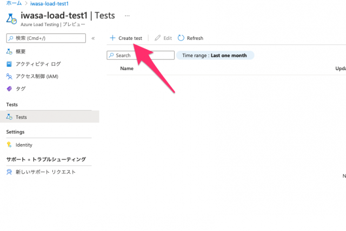
Task: Click the アクティビティ ログ icon
Action: click(x=9, y=64)
